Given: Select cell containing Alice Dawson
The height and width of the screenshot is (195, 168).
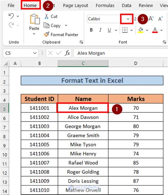Looking at the screenshot, I should (x=83, y=117).
